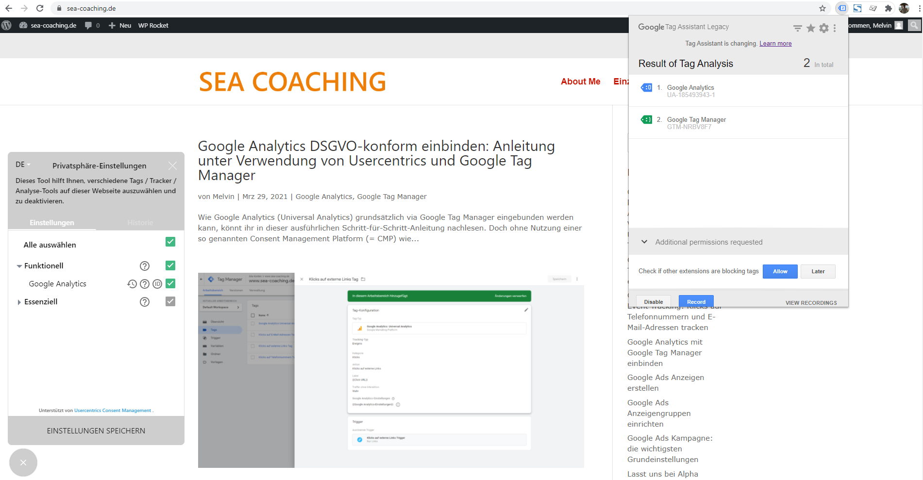Click the green Google Tag Manager tag icon
923x480 pixels.
pyautogui.click(x=647, y=119)
